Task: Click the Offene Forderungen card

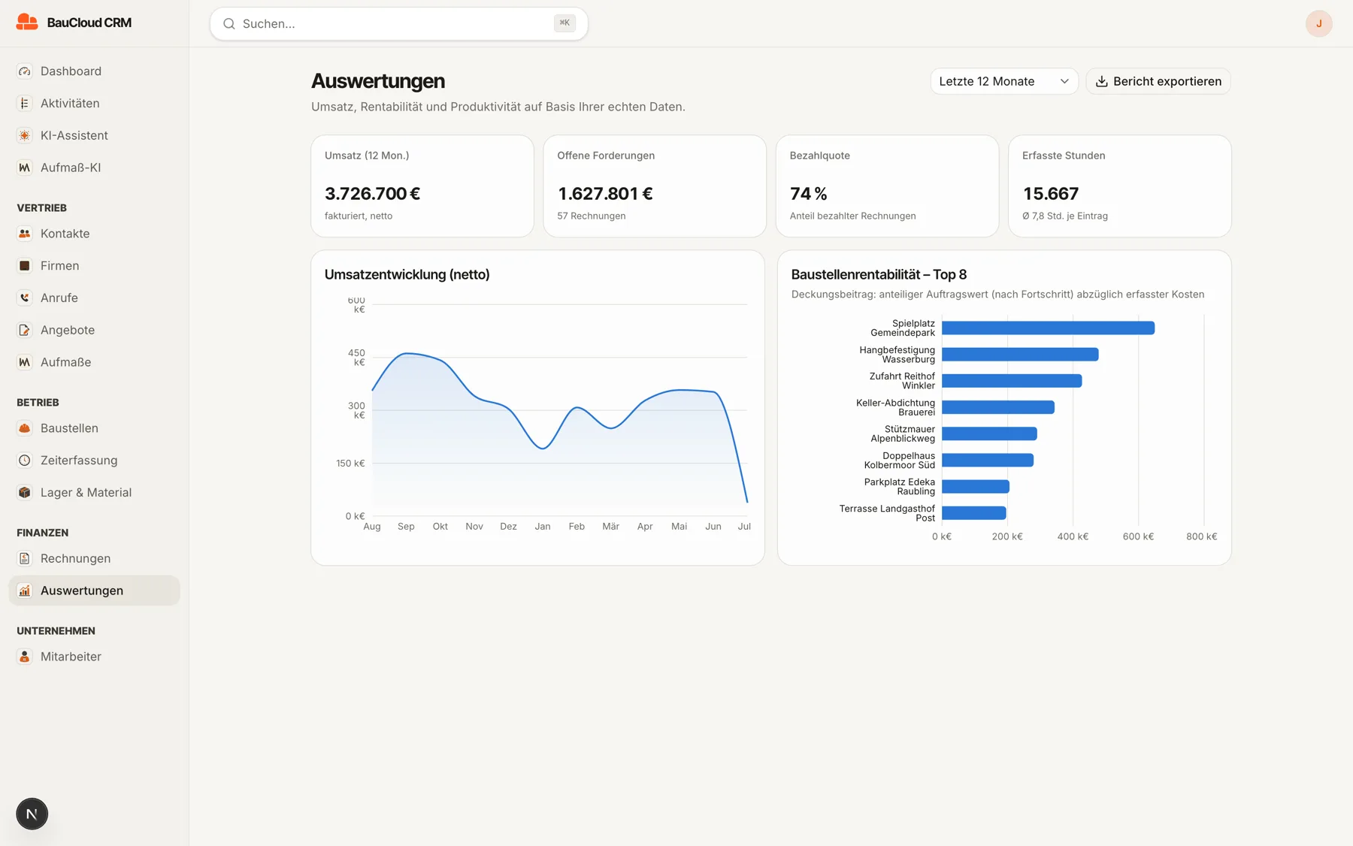Action: click(655, 186)
